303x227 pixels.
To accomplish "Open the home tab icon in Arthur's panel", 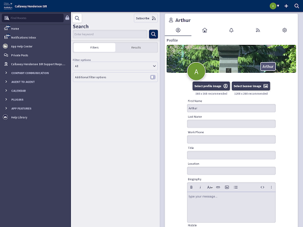I will 205,30.
